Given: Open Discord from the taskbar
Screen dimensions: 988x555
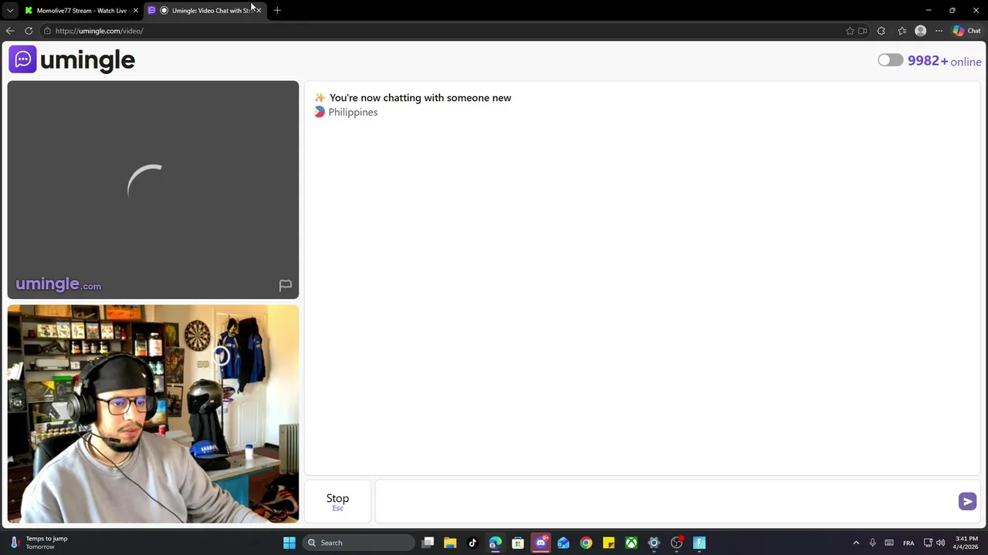Looking at the screenshot, I should (x=540, y=543).
